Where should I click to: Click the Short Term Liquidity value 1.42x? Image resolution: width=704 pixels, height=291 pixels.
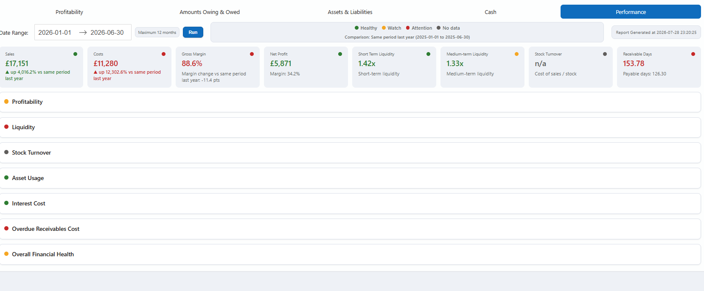coord(367,64)
